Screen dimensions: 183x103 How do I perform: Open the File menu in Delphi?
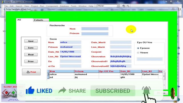(x=6, y=6)
